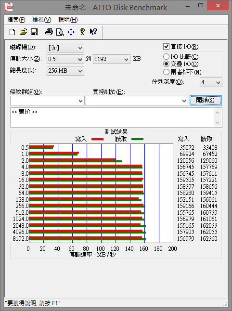Image resolution: width=232 pixels, height=311 pixels.
Task: Open a benchmark file with folder icon
Action: coord(23,32)
